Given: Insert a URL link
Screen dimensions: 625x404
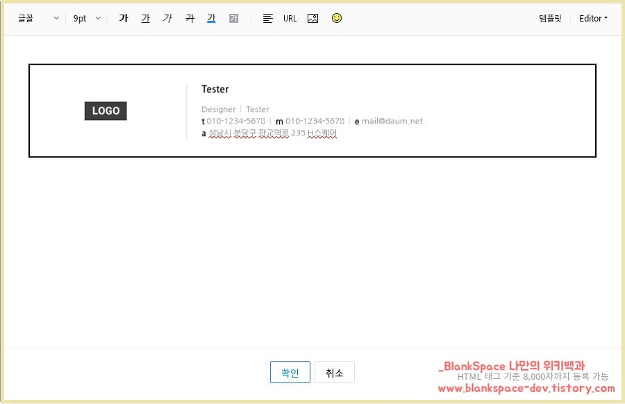Looking at the screenshot, I should pyautogui.click(x=290, y=18).
